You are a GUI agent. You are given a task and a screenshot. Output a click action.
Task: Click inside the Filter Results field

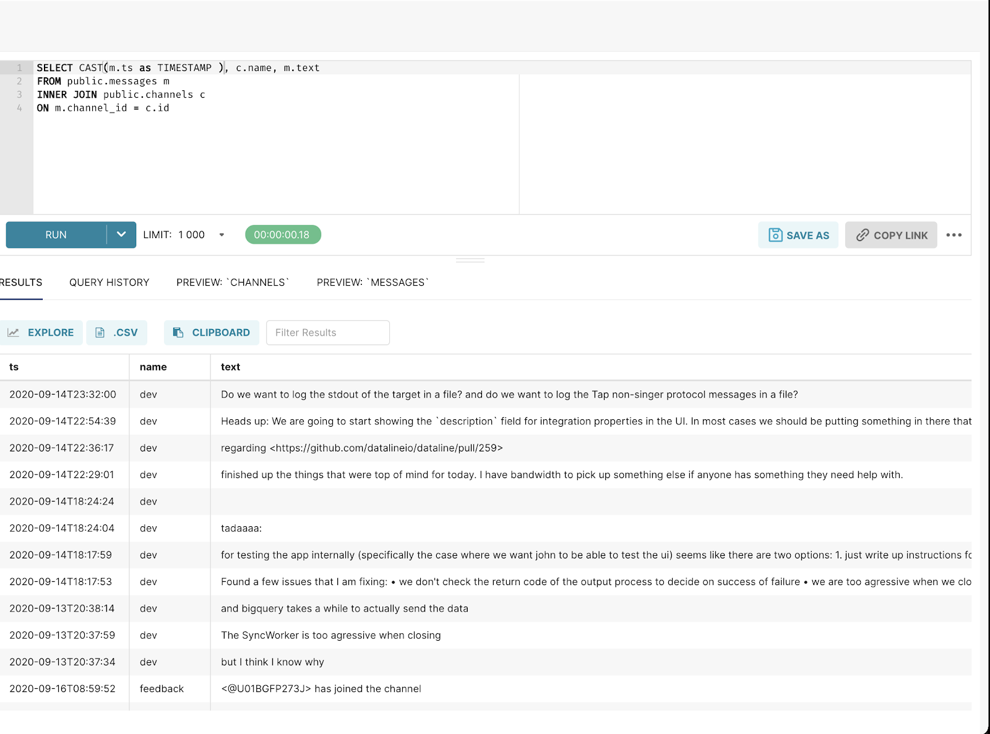tap(327, 333)
